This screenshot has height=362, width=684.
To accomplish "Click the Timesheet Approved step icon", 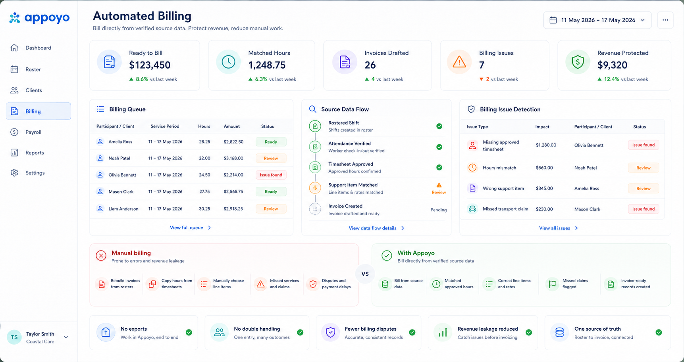I will 315,167.
